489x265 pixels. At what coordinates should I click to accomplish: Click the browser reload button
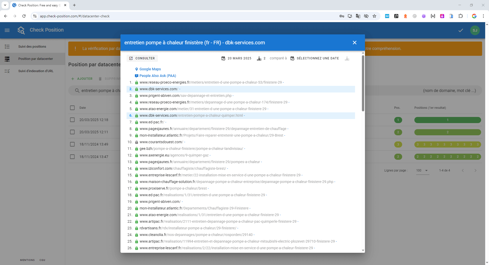tap(24, 16)
